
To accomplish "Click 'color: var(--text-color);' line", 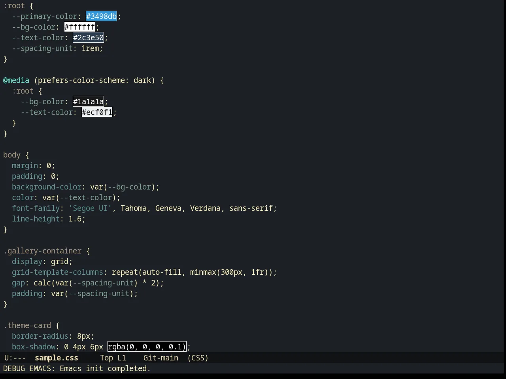I will 66,197.
